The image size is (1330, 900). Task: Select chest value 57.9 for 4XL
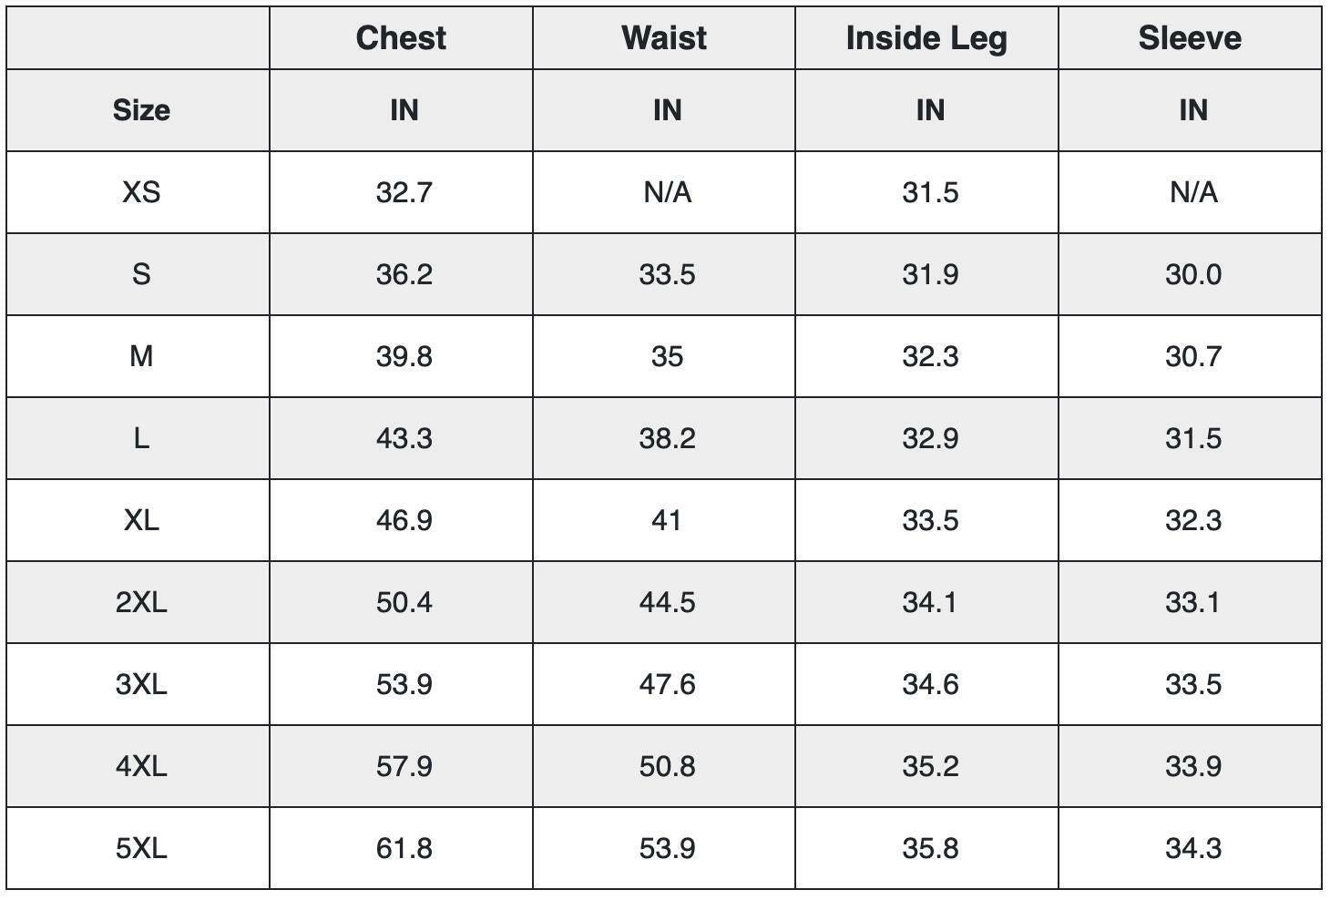(x=404, y=766)
